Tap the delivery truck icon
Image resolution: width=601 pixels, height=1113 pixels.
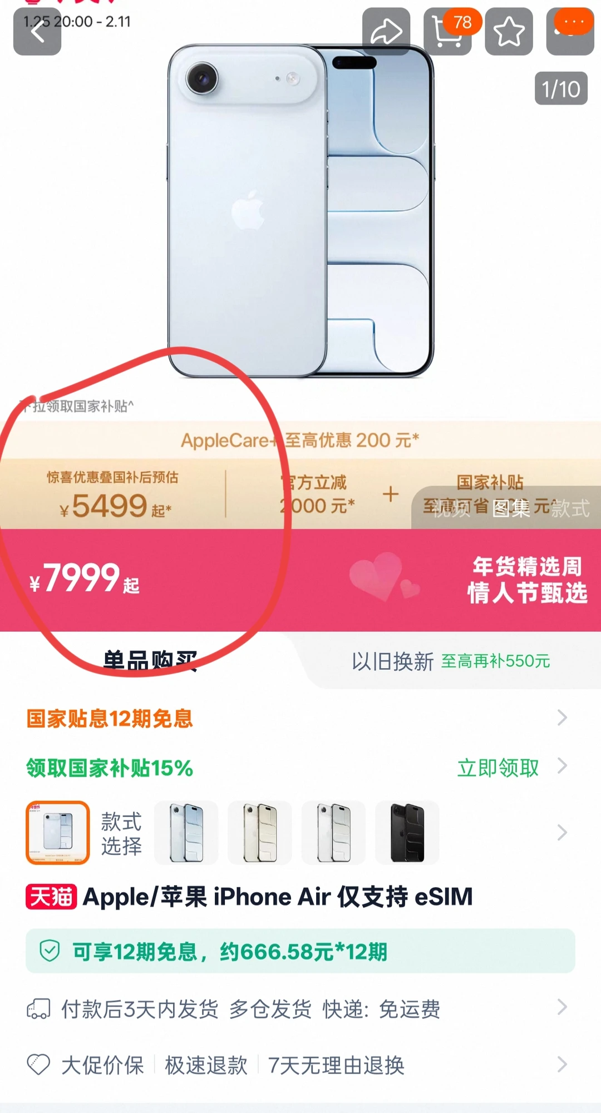[x=38, y=1008]
